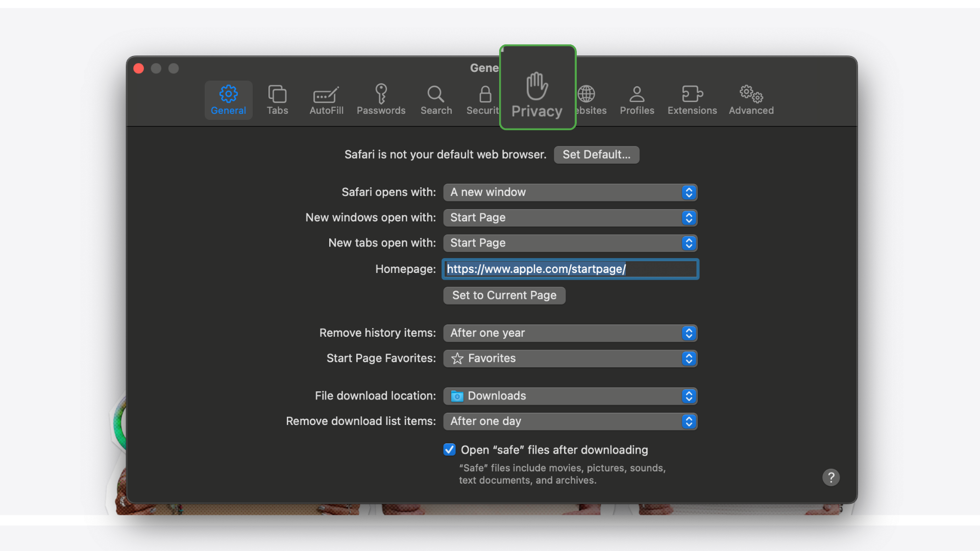Open the Advanced gears icon pane
This screenshot has width=980, height=551.
(x=751, y=100)
